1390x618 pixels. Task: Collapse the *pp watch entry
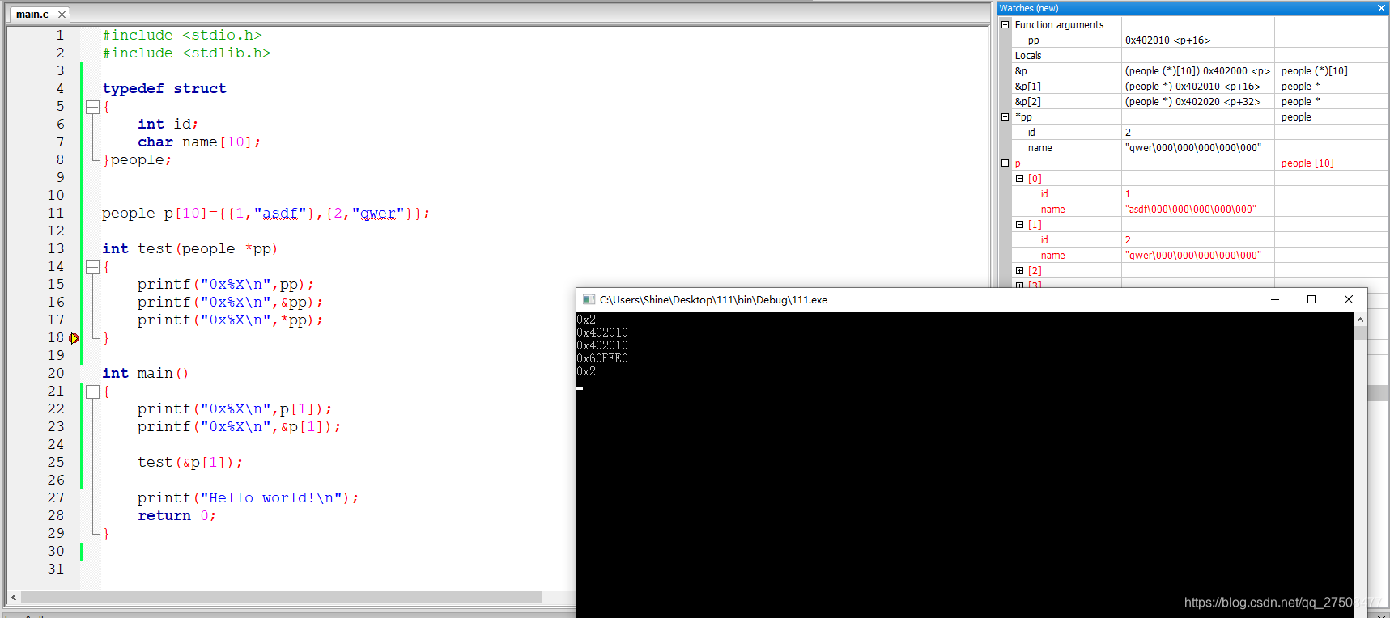[x=1005, y=117]
